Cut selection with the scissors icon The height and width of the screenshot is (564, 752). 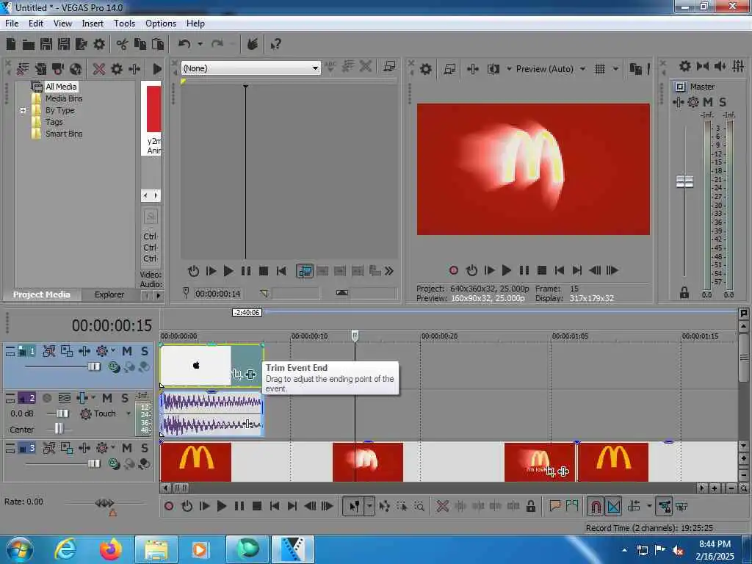click(x=123, y=45)
